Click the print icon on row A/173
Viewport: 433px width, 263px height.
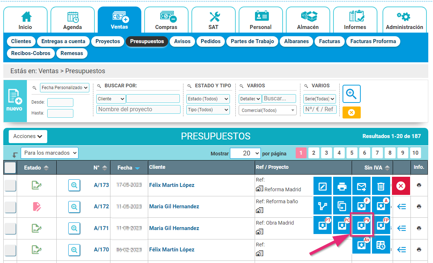[x=342, y=185]
